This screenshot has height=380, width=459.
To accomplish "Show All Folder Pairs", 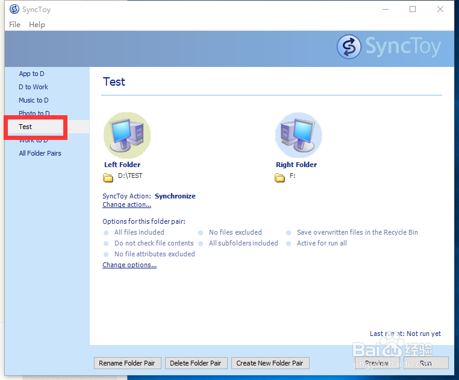I will click(40, 153).
